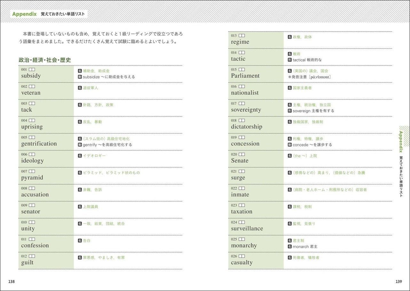410x291 pixels.
Task: Click the 名 badge beside 死傷者、犠牲者
Action: point(290,257)
